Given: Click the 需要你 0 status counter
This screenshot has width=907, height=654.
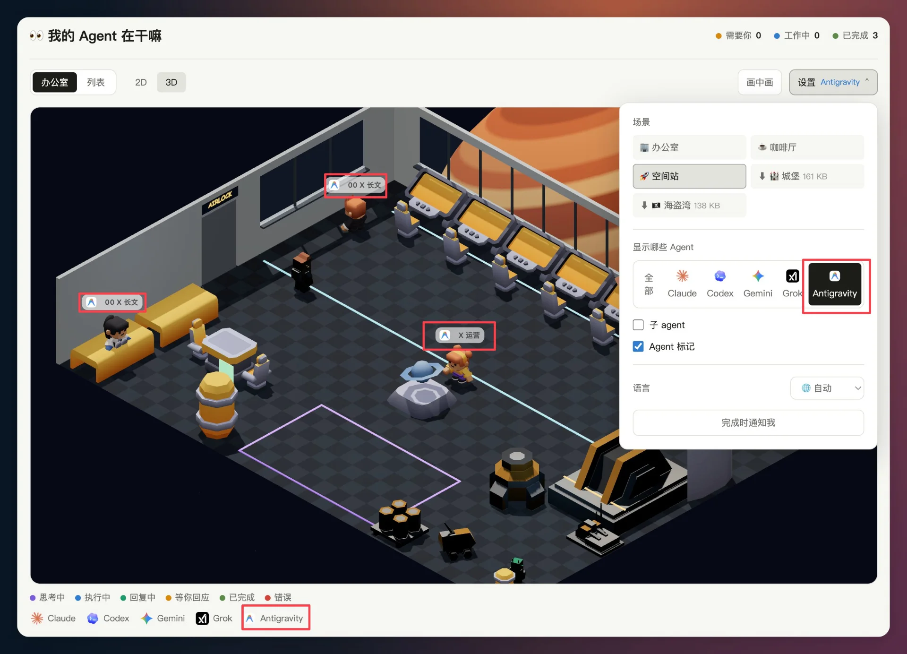Looking at the screenshot, I should [x=738, y=35].
